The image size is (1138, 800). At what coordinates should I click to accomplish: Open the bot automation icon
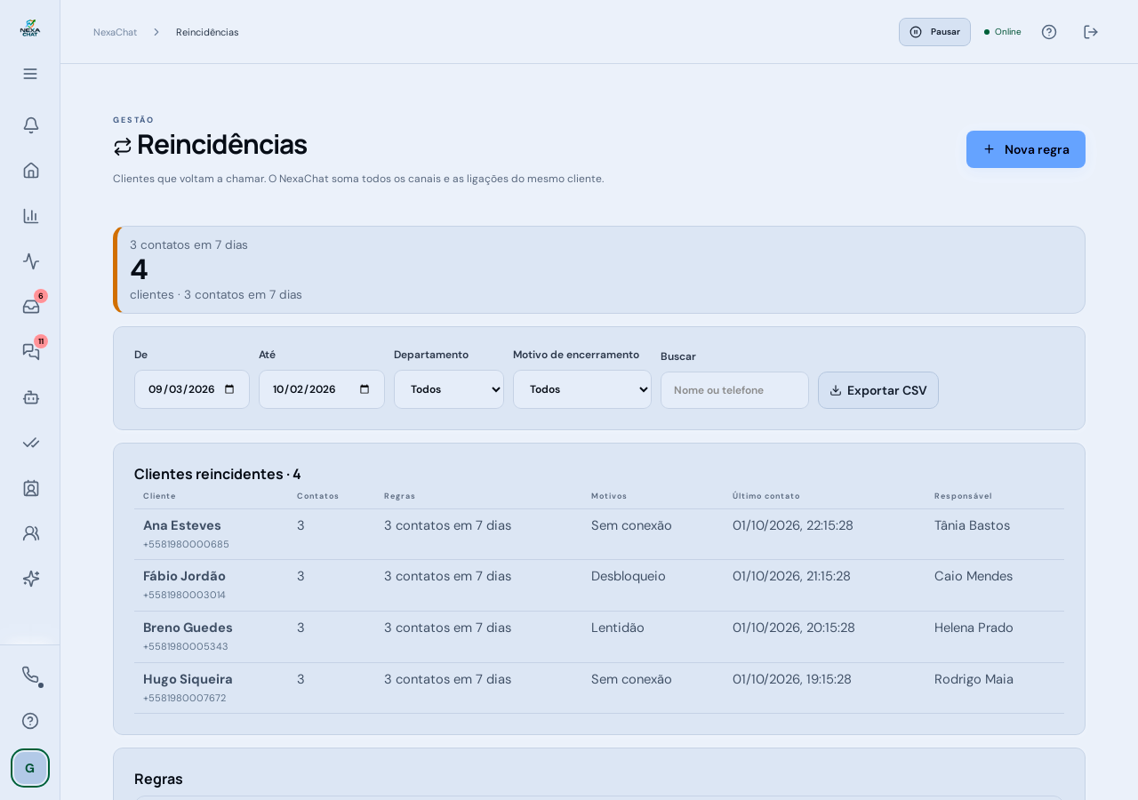pos(30,397)
